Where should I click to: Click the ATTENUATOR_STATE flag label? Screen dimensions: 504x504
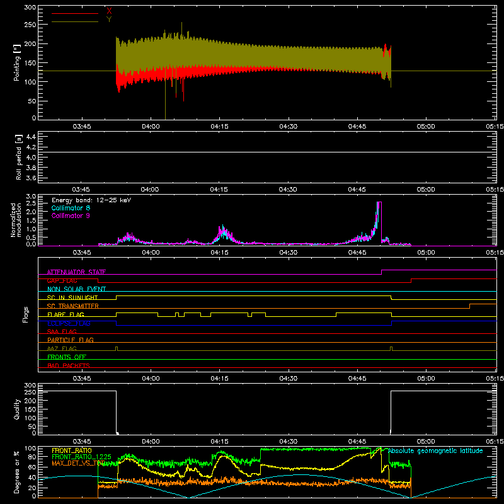(76, 272)
